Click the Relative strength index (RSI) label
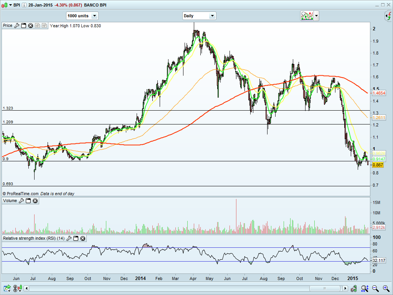 [x=34, y=239]
